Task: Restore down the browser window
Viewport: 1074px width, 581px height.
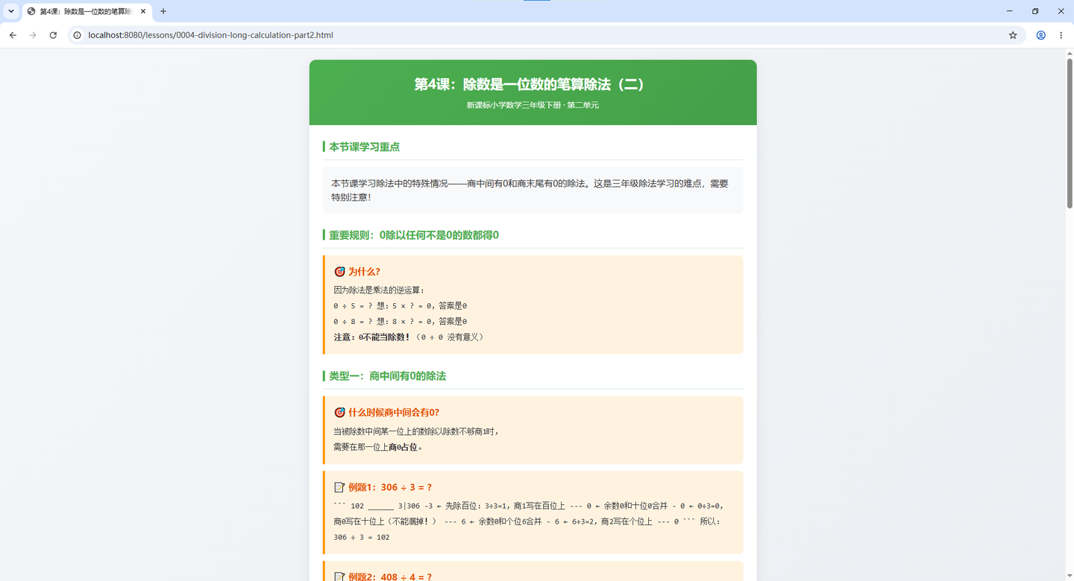Action: pos(1035,11)
